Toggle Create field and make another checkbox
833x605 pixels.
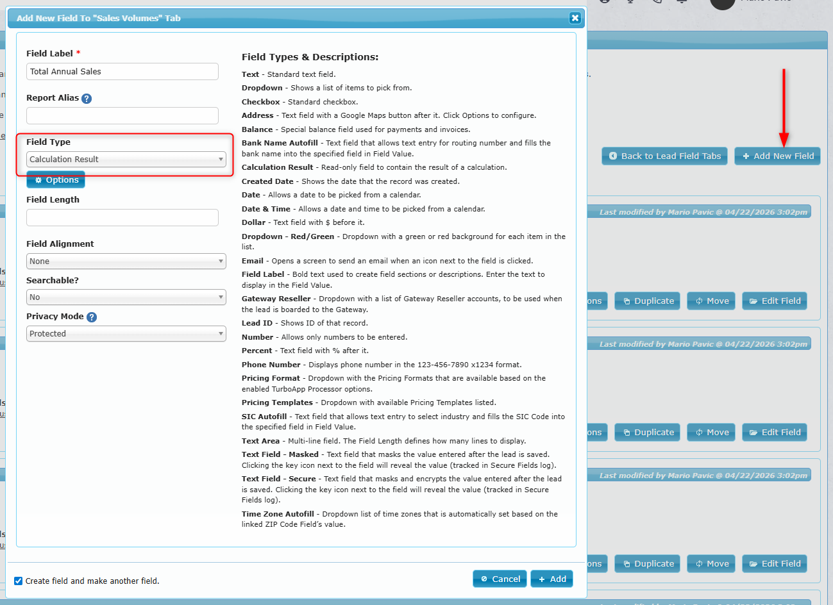[19, 581]
